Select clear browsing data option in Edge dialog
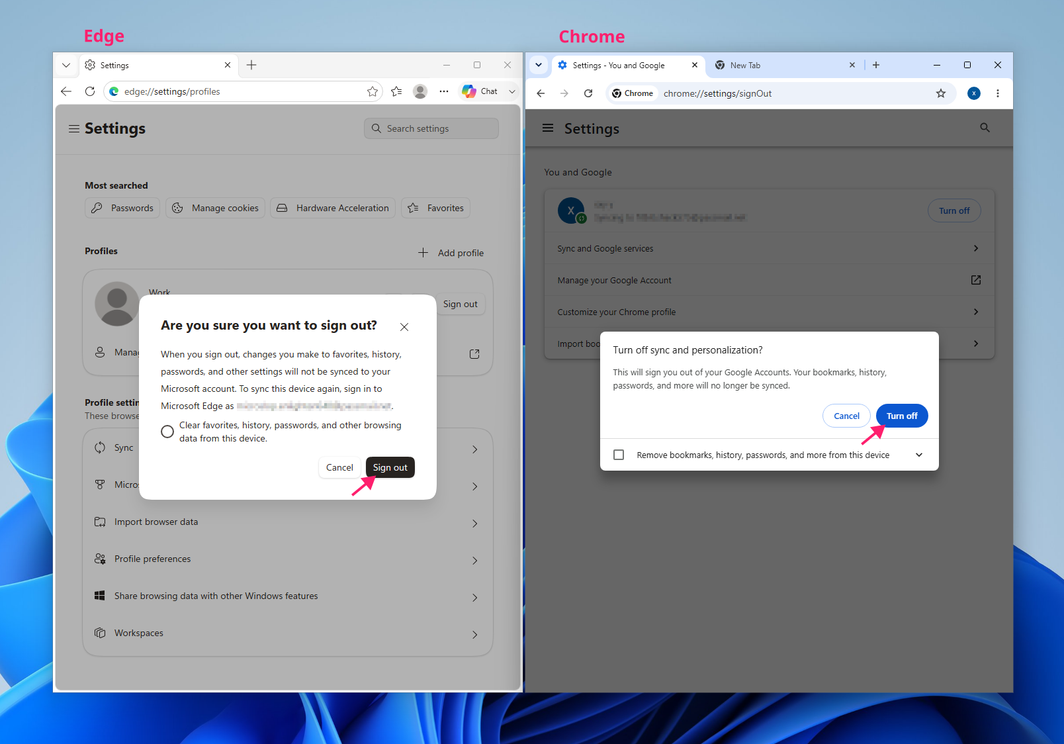The width and height of the screenshot is (1064, 744). tap(167, 432)
